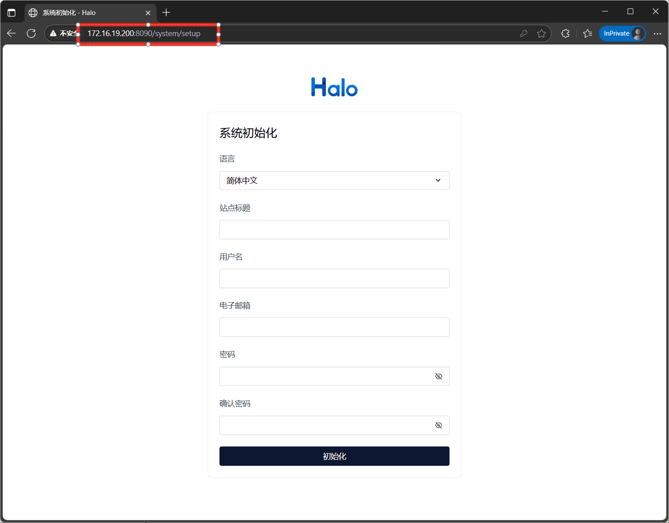The height and width of the screenshot is (523, 669).
Task: Focus the 确认密码 input field
Action: (x=334, y=425)
